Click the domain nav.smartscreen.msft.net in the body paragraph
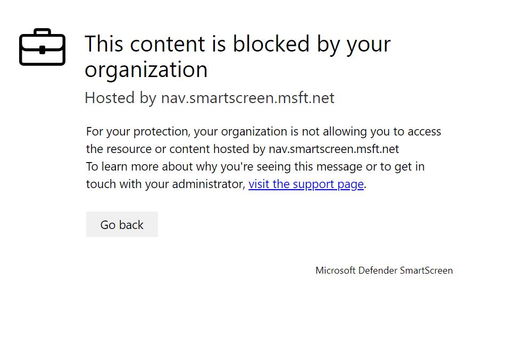 333,149
